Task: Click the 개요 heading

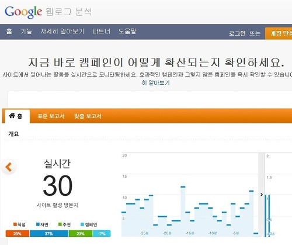Action: tap(13, 134)
